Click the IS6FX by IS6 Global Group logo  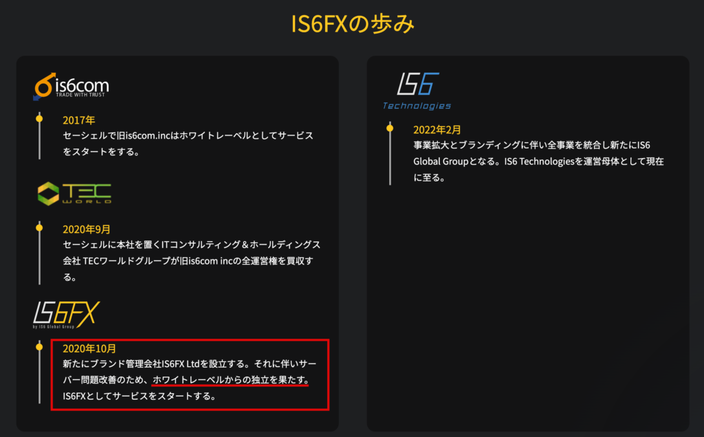click(67, 315)
